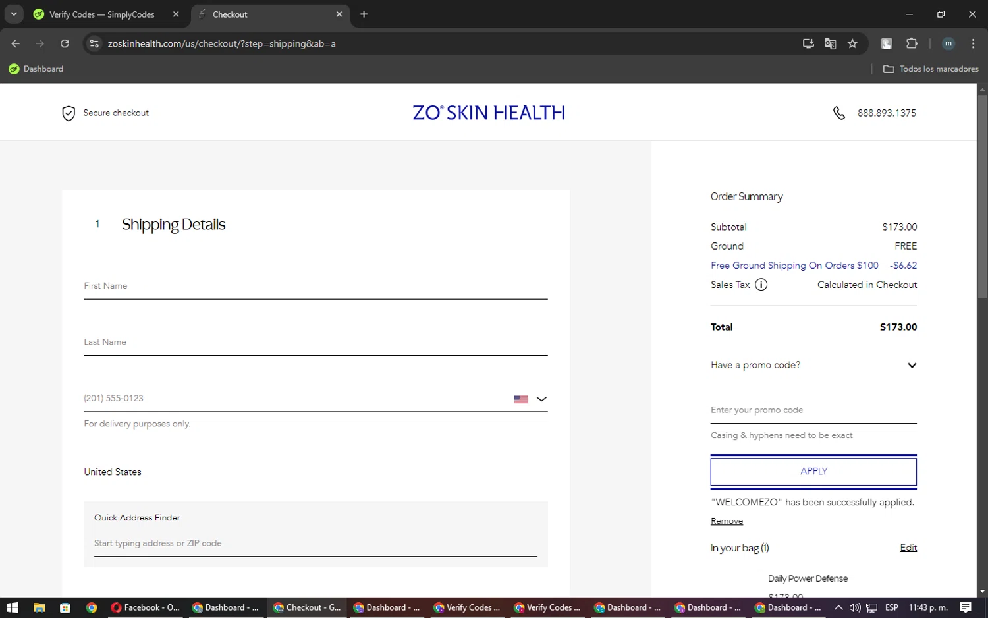This screenshot has height=618, width=988.
Task: Click the phone number input field
Action: [x=295, y=399]
